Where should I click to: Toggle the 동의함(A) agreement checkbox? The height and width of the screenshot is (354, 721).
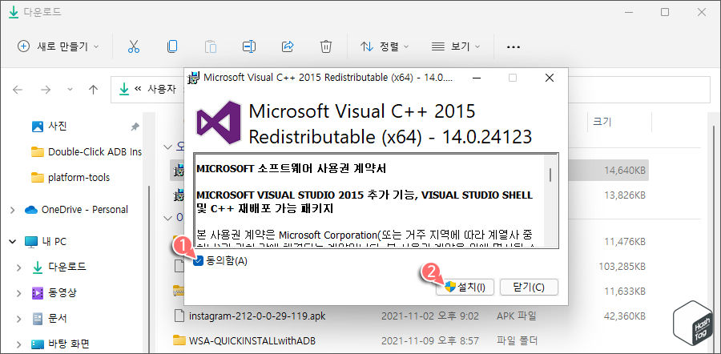198,260
